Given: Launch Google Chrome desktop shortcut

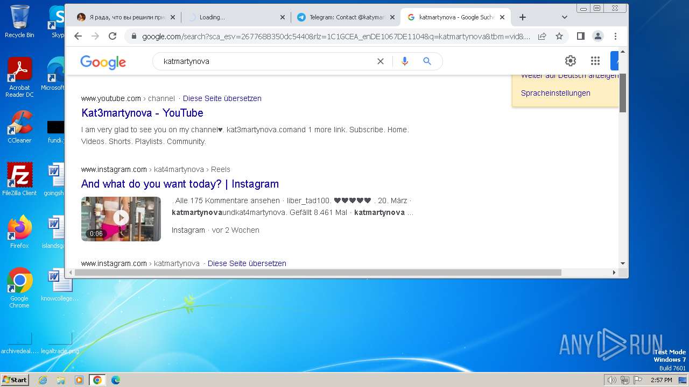Looking at the screenshot, I should pyautogui.click(x=19, y=288).
